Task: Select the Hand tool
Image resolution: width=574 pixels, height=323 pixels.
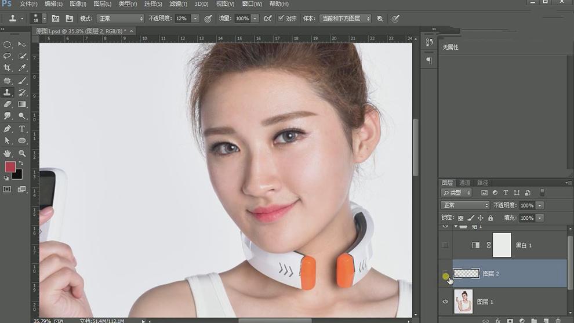Action: (8, 153)
